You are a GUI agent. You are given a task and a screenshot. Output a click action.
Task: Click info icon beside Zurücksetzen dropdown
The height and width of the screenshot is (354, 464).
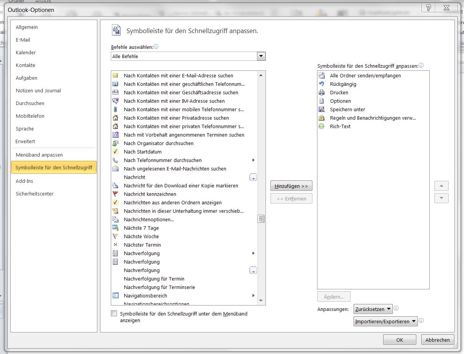pyautogui.click(x=396, y=308)
